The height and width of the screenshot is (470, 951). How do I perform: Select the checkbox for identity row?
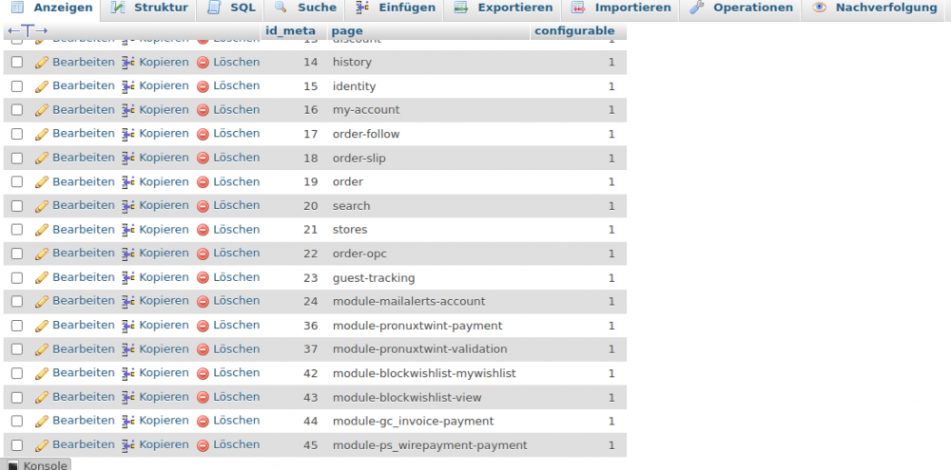pyautogui.click(x=17, y=86)
